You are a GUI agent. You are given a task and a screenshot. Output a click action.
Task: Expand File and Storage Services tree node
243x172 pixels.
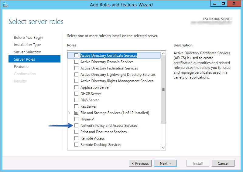70,113
